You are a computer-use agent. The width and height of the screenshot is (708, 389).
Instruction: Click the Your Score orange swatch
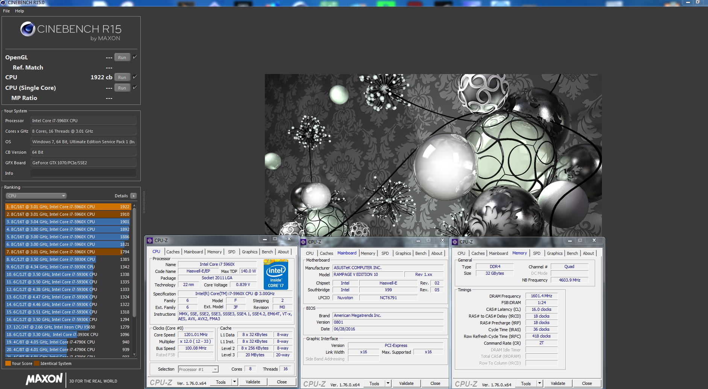click(8, 363)
